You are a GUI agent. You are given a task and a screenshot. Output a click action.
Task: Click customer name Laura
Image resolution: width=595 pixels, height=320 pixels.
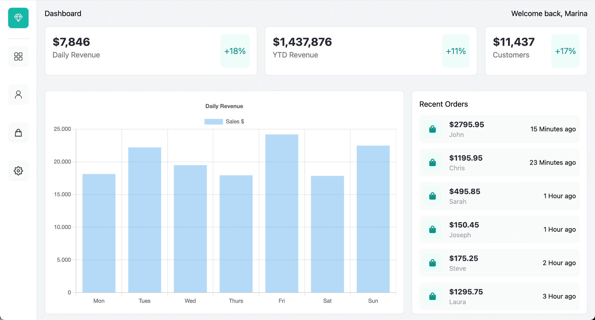(x=458, y=302)
